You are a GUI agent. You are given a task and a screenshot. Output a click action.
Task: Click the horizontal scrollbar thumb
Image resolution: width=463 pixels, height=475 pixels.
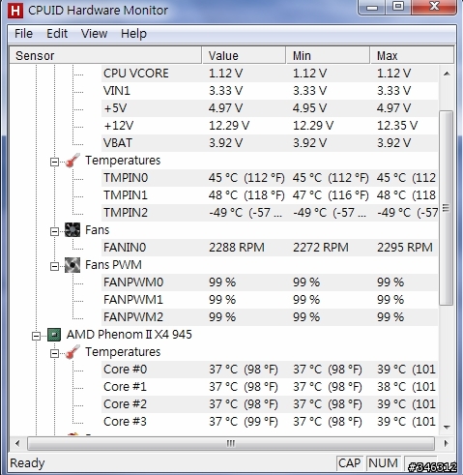pos(231,443)
